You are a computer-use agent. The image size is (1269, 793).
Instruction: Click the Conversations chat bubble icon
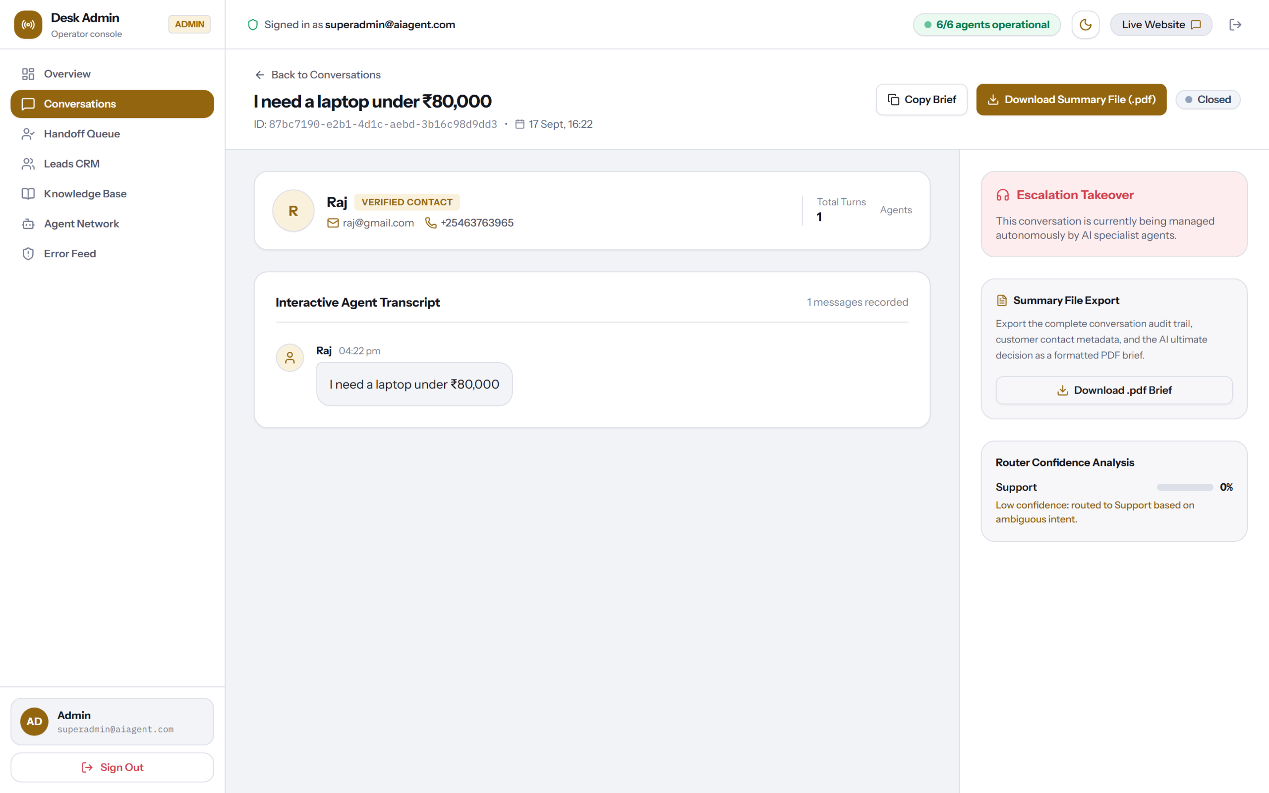(28, 104)
